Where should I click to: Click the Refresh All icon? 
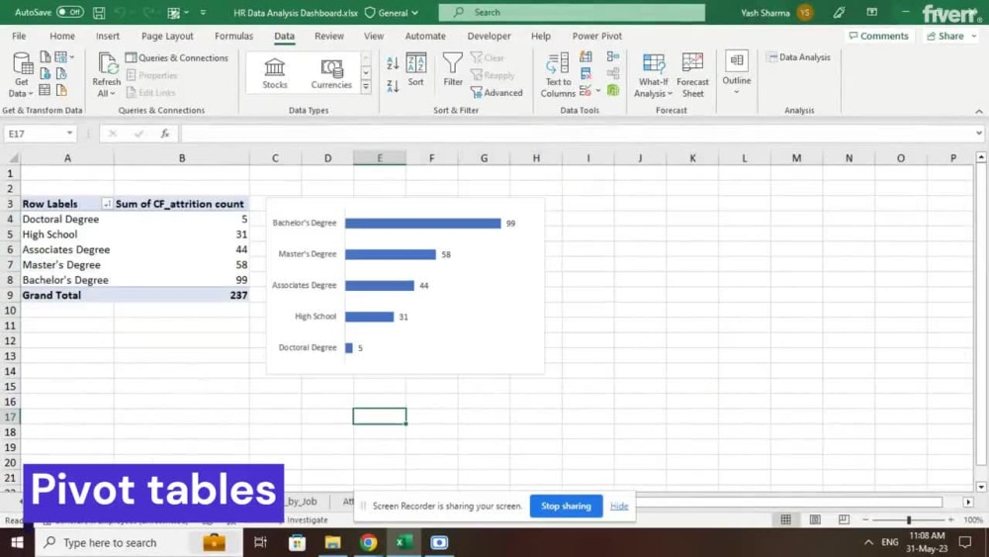106,74
